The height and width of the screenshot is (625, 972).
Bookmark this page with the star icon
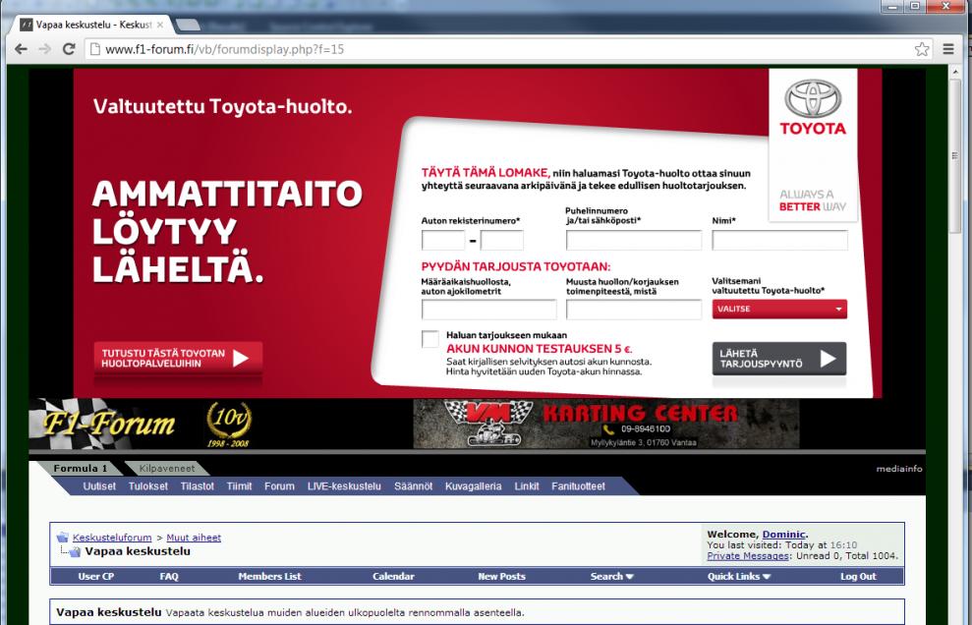[921, 48]
